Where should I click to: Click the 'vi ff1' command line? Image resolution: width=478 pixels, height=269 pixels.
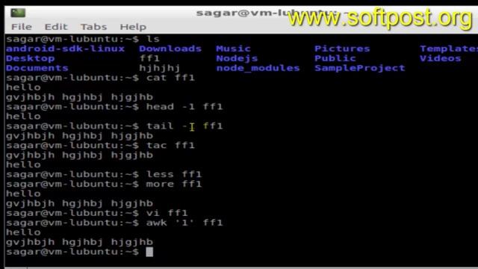coord(96,213)
